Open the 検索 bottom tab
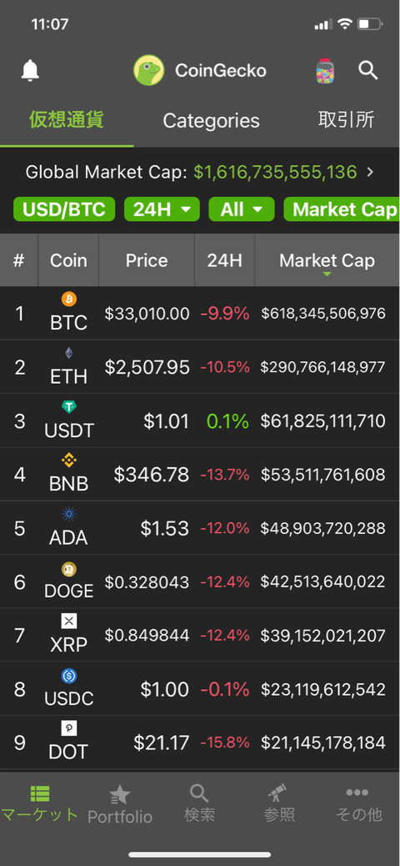Image resolution: width=400 pixels, height=866 pixels. [199, 803]
